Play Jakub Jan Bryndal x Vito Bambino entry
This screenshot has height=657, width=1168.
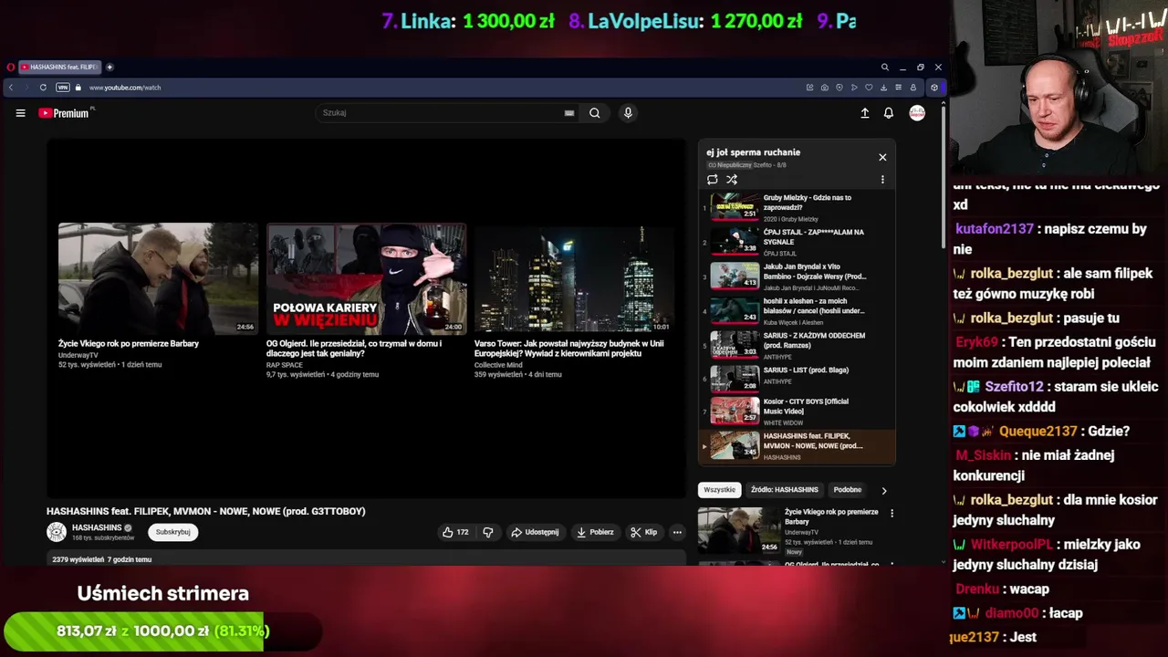796,276
